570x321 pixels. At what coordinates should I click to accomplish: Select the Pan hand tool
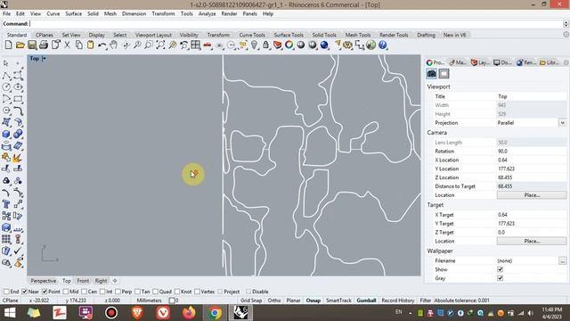pyautogui.click(x=113, y=45)
